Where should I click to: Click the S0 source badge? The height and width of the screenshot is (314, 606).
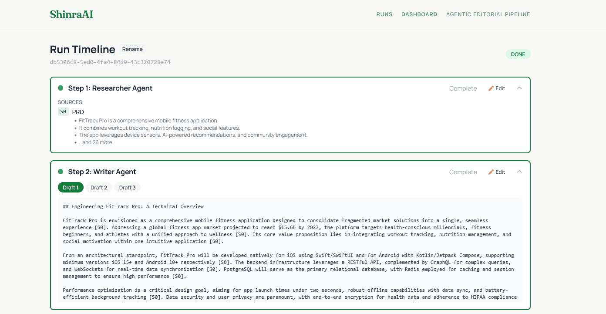(x=63, y=112)
